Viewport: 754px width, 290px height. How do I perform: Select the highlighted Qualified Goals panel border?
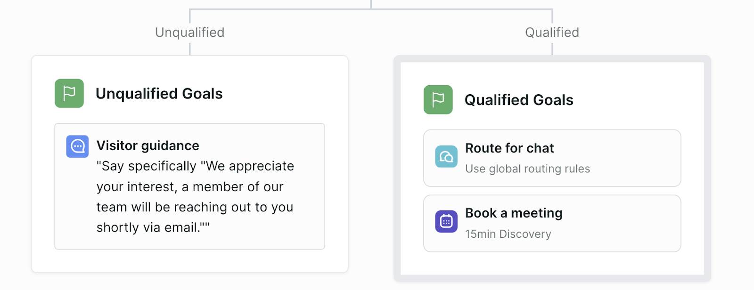click(x=552, y=59)
